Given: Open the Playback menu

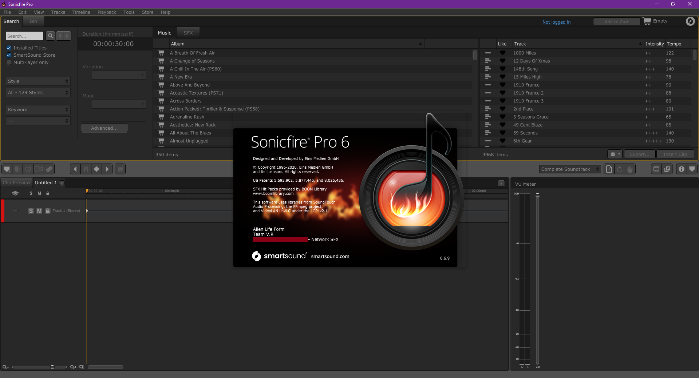Looking at the screenshot, I should click(x=107, y=12).
